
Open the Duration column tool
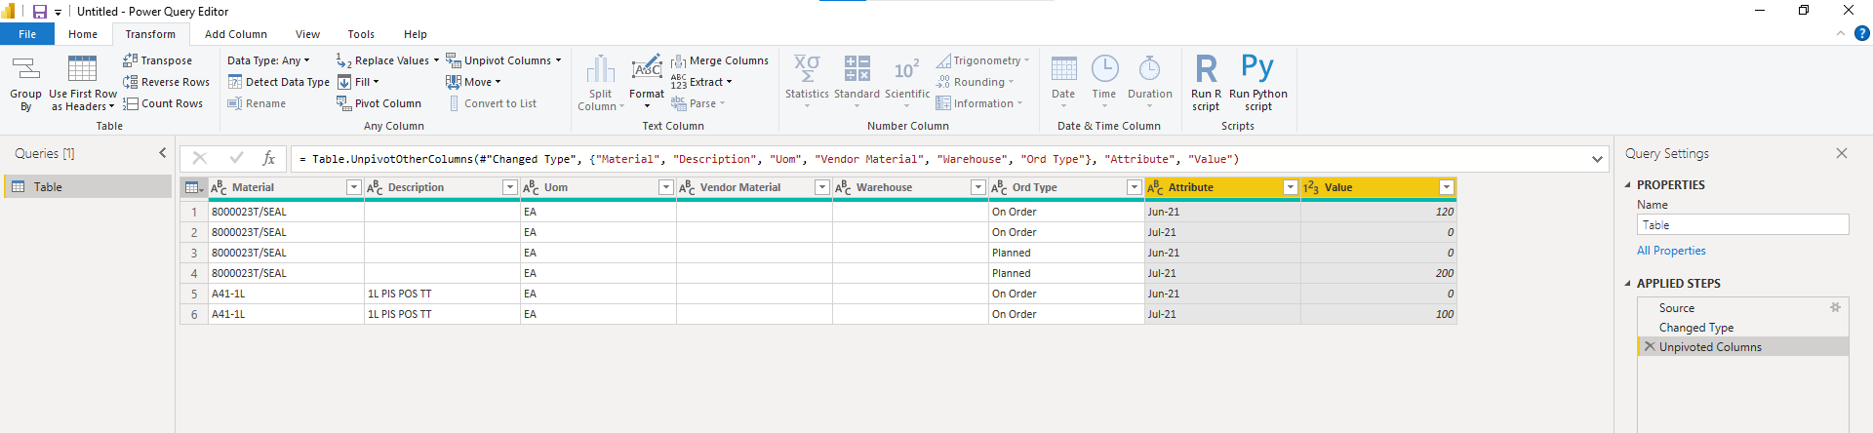pyautogui.click(x=1150, y=82)
